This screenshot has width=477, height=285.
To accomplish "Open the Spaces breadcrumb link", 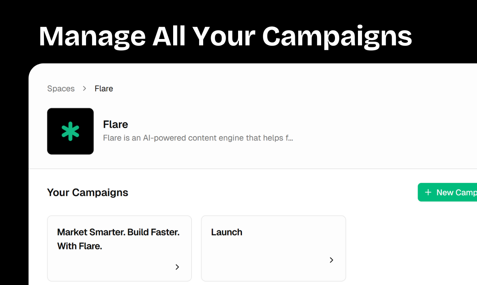I will (61, 89).
